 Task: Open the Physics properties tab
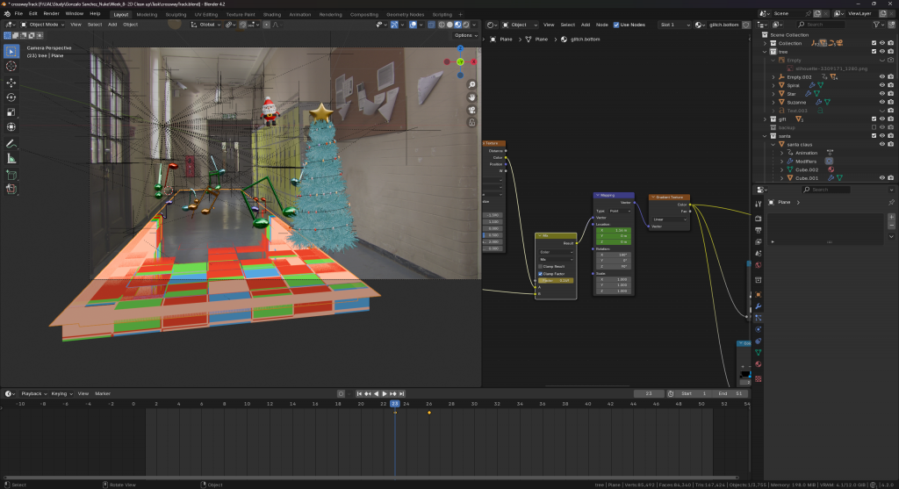758,329
